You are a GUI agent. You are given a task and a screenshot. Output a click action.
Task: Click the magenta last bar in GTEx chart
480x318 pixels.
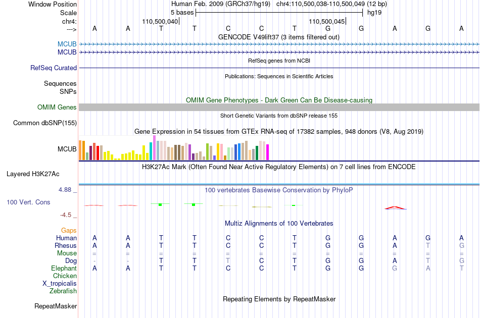coord(268,152)
